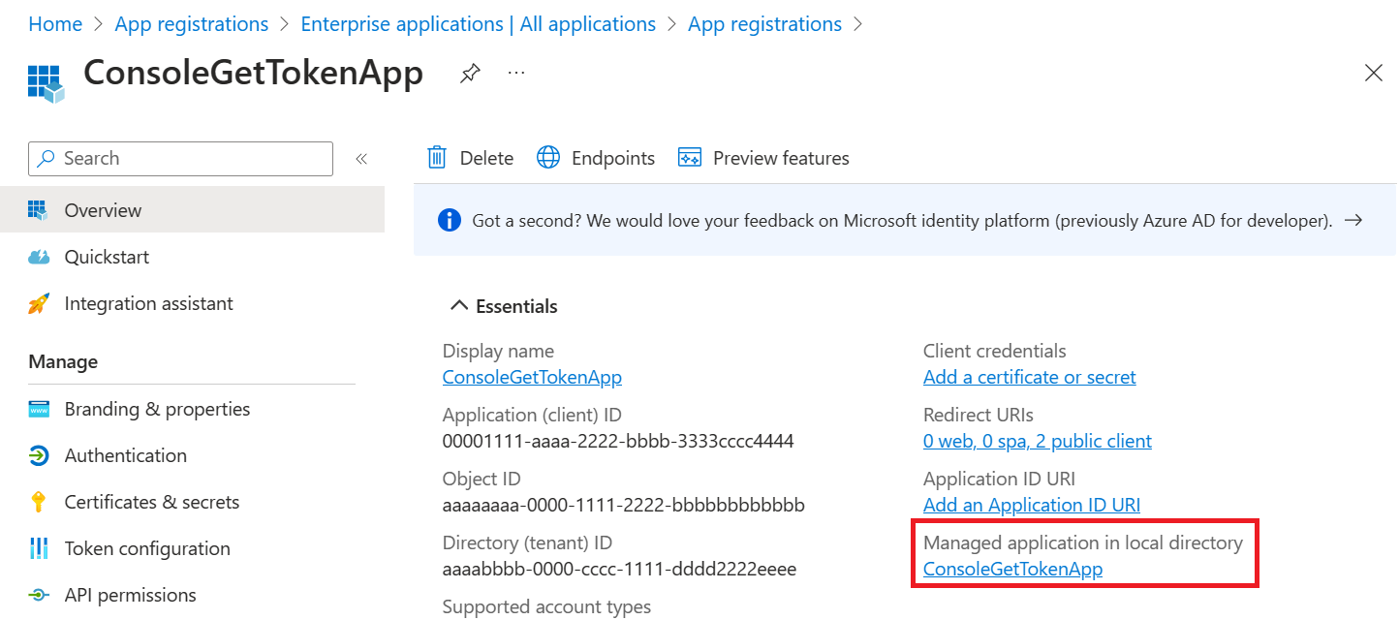Open Certificates & secrets
This screenshot has width=1399, height=620.
[151, 502]
